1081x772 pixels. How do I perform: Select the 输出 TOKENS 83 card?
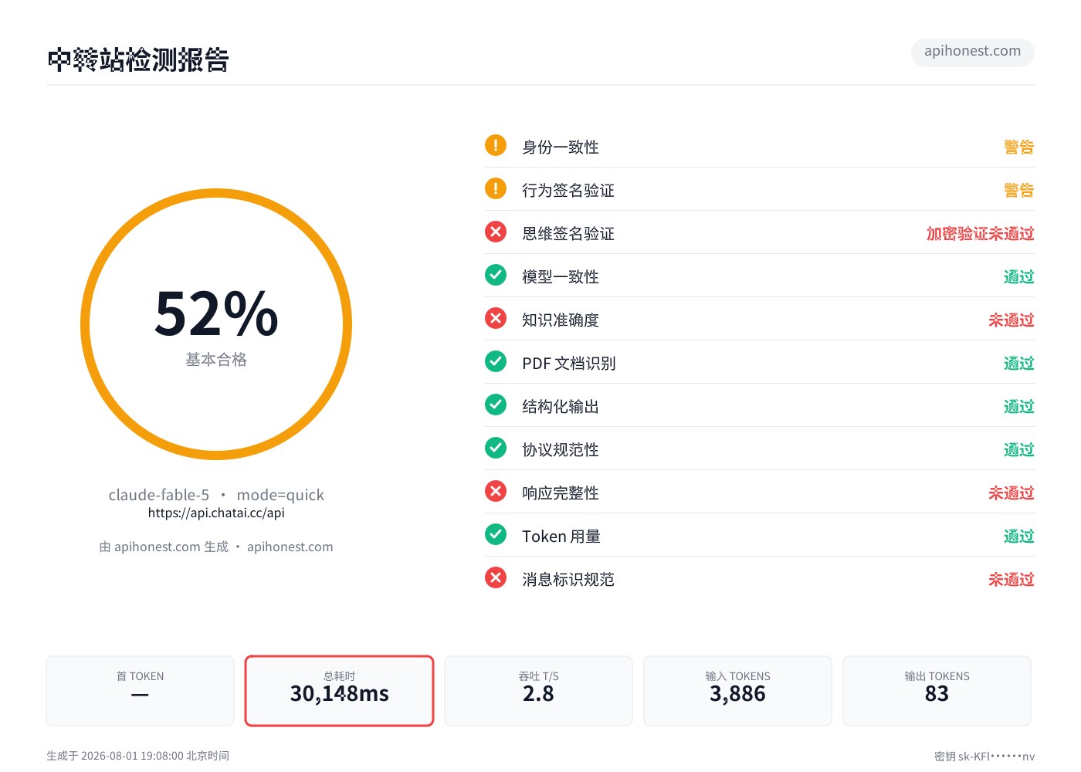937,691
